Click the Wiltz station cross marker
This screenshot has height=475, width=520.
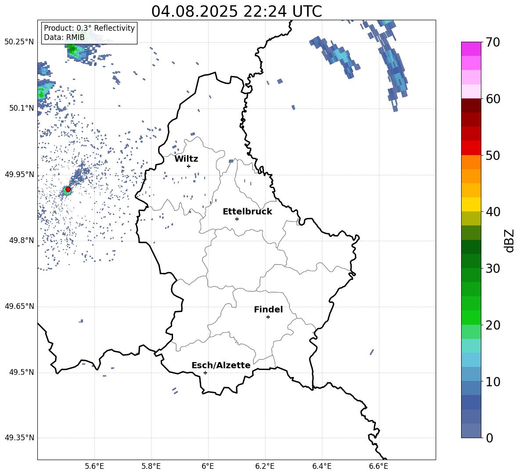[189, 166]
